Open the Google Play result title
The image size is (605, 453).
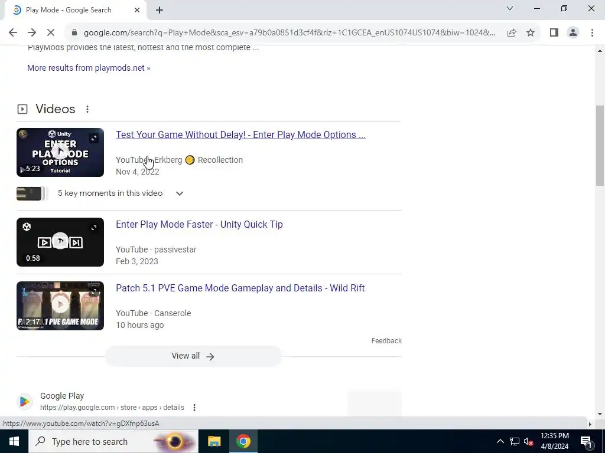pos(62,396)
